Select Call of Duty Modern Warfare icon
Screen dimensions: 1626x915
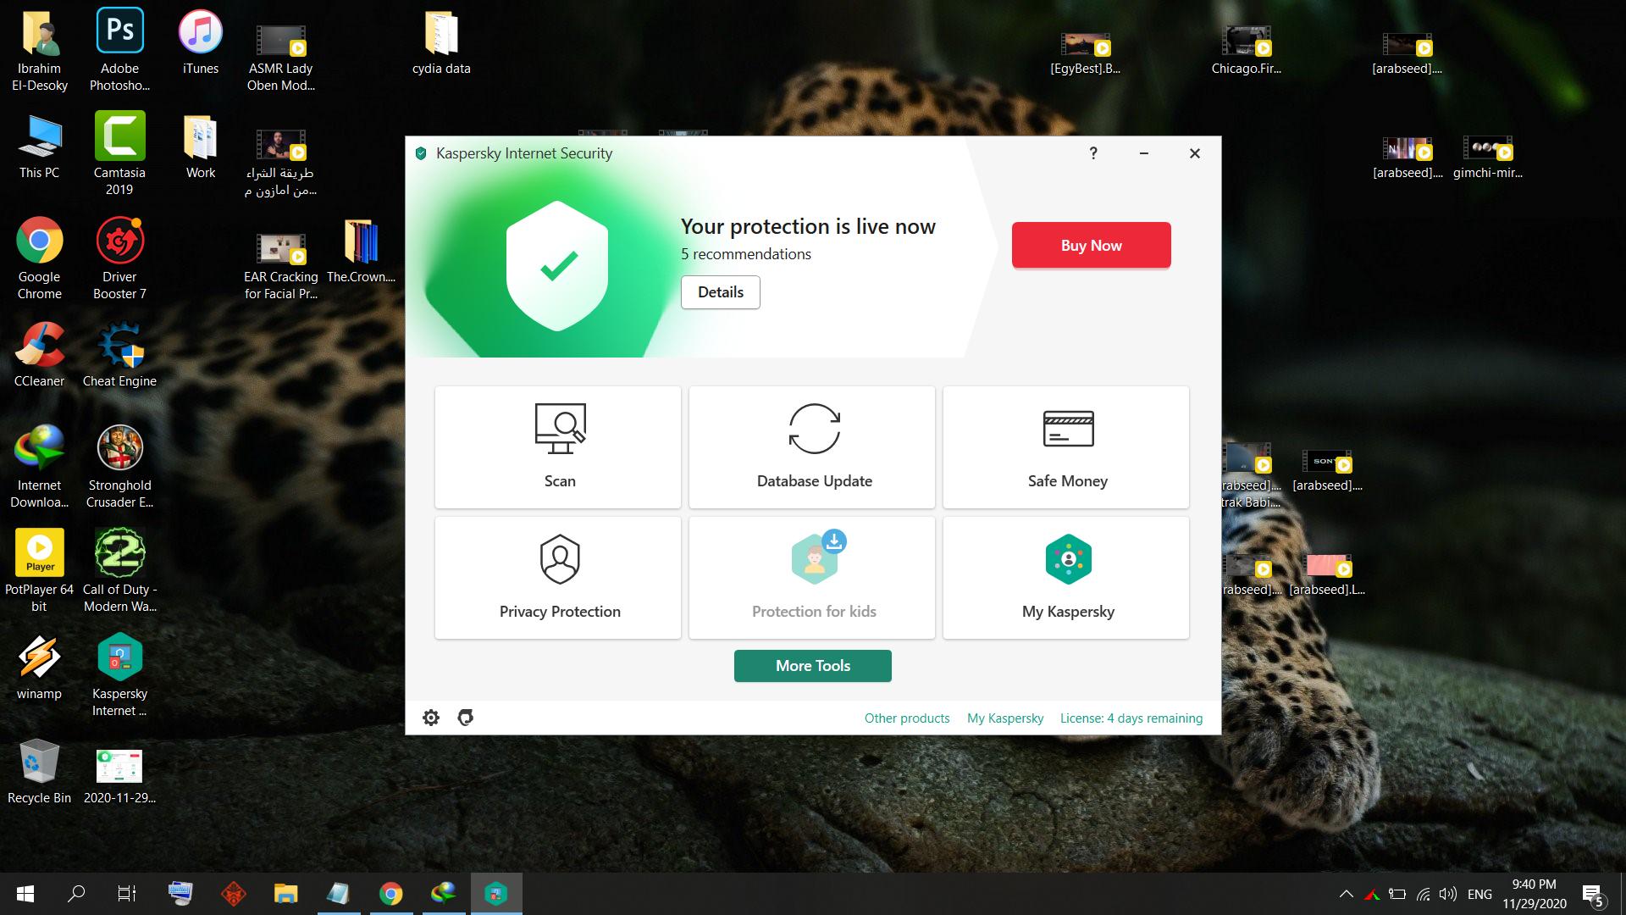click(x=119, y=571)
